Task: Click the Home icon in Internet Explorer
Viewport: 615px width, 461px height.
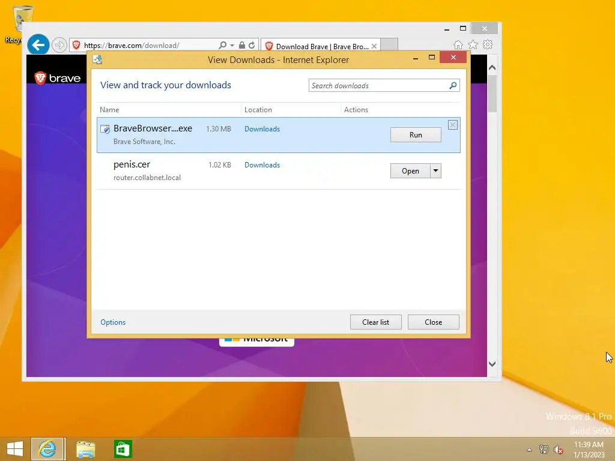Action: (458, 44)
